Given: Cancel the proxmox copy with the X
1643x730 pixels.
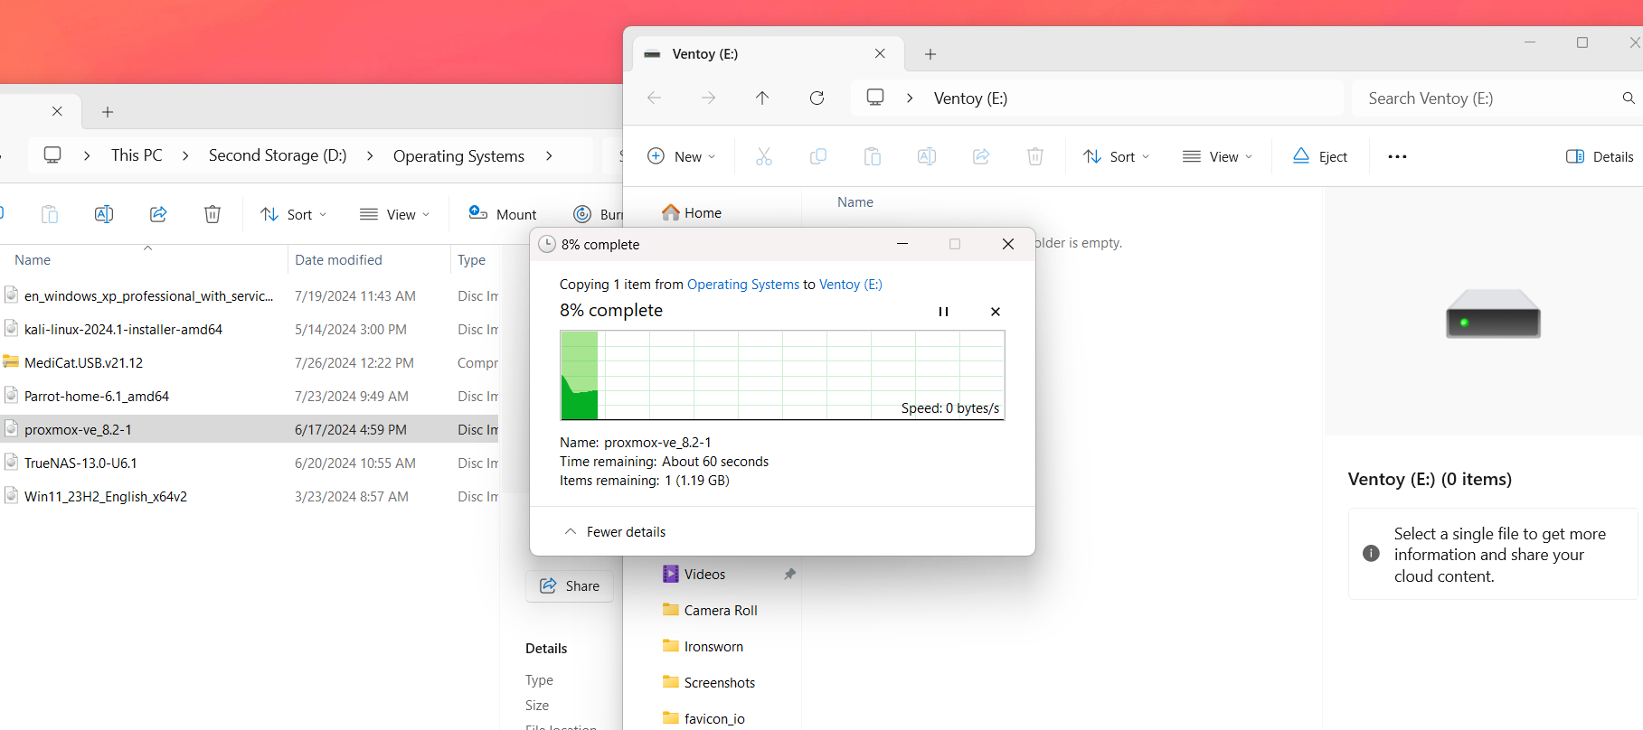Looking at the screenshot, I should [x=996, y=312].
